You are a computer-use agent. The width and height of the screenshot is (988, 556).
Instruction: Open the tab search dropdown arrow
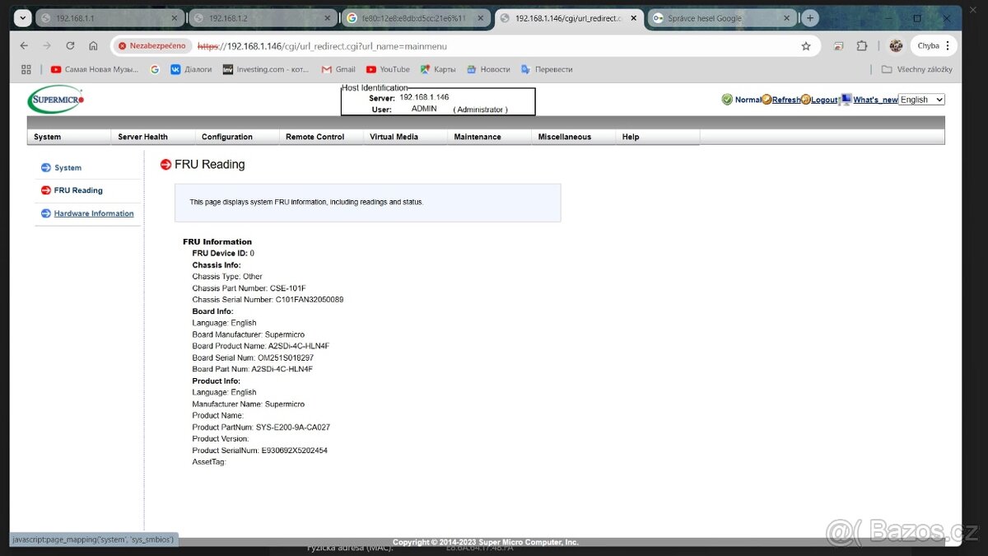[22, 18]
